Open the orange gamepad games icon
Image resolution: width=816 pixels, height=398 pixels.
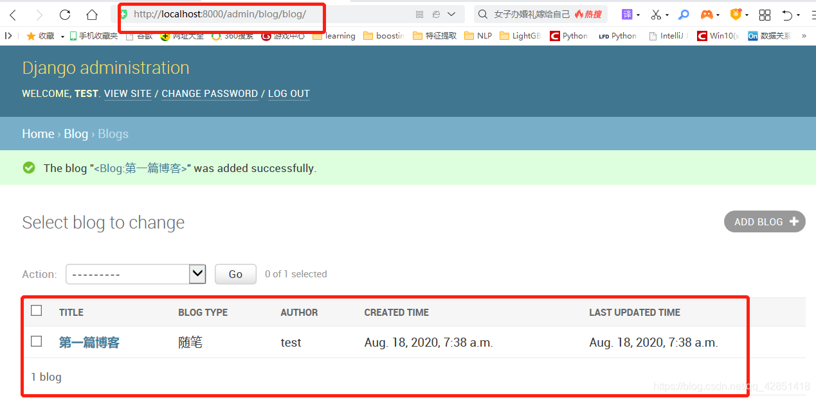coord(707,14)
